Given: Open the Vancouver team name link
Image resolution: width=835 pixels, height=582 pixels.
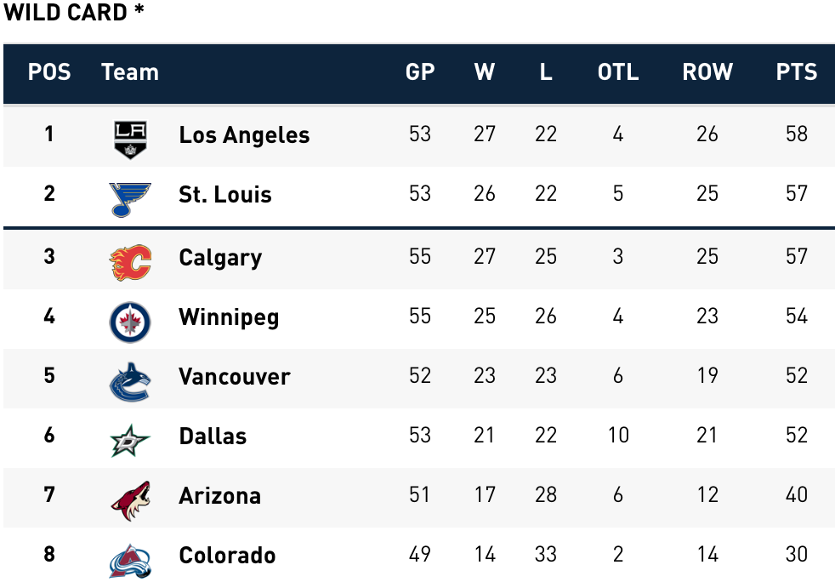Looking at the screenshot, I should click(x=235, y=377).
